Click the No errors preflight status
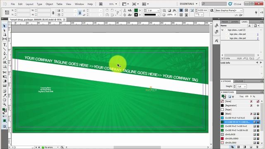265x149 pixels. point(49,147)
